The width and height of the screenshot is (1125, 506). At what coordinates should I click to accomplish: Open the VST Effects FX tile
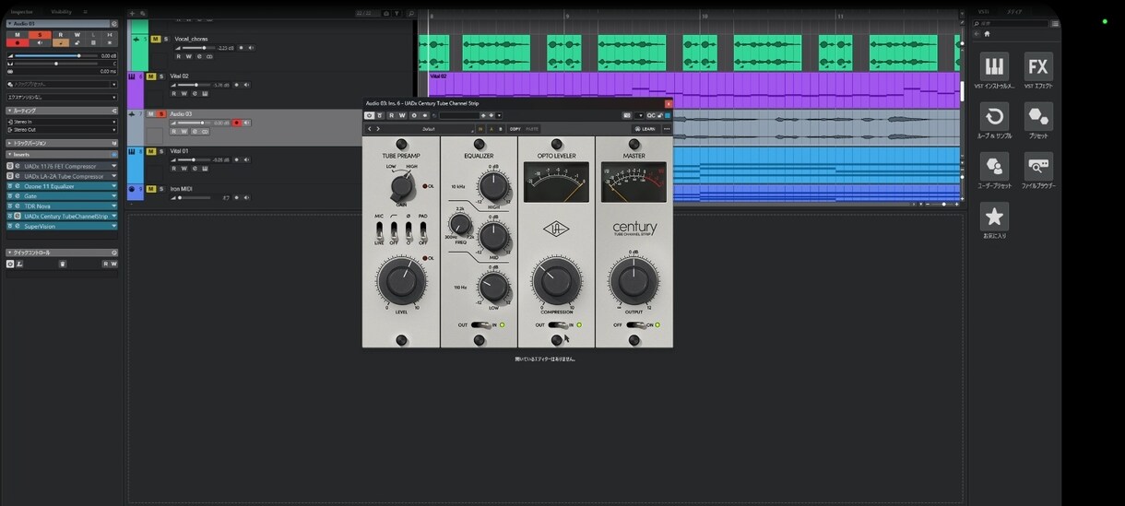tap(1038, 66)
